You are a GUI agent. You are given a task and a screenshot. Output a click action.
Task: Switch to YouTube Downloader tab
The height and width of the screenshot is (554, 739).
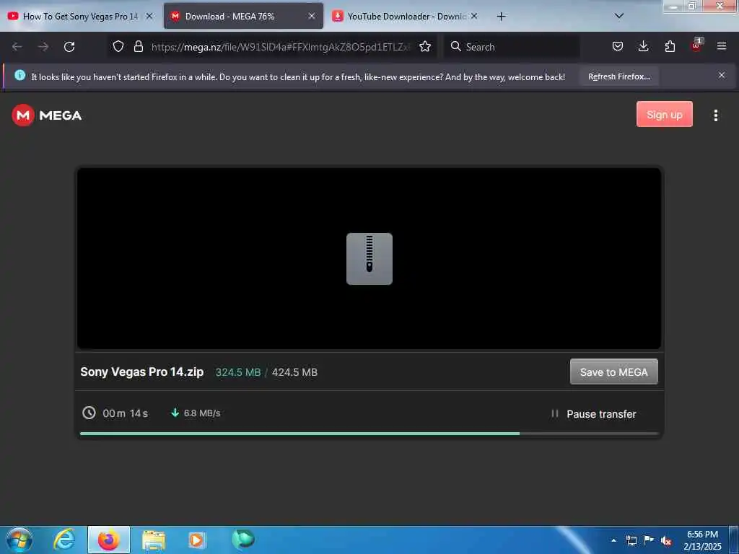tap(406, 17)
